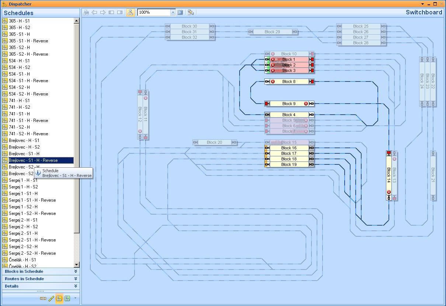Expand the Details section
This screenshot has width=446, height=306.
pos(41,286)
